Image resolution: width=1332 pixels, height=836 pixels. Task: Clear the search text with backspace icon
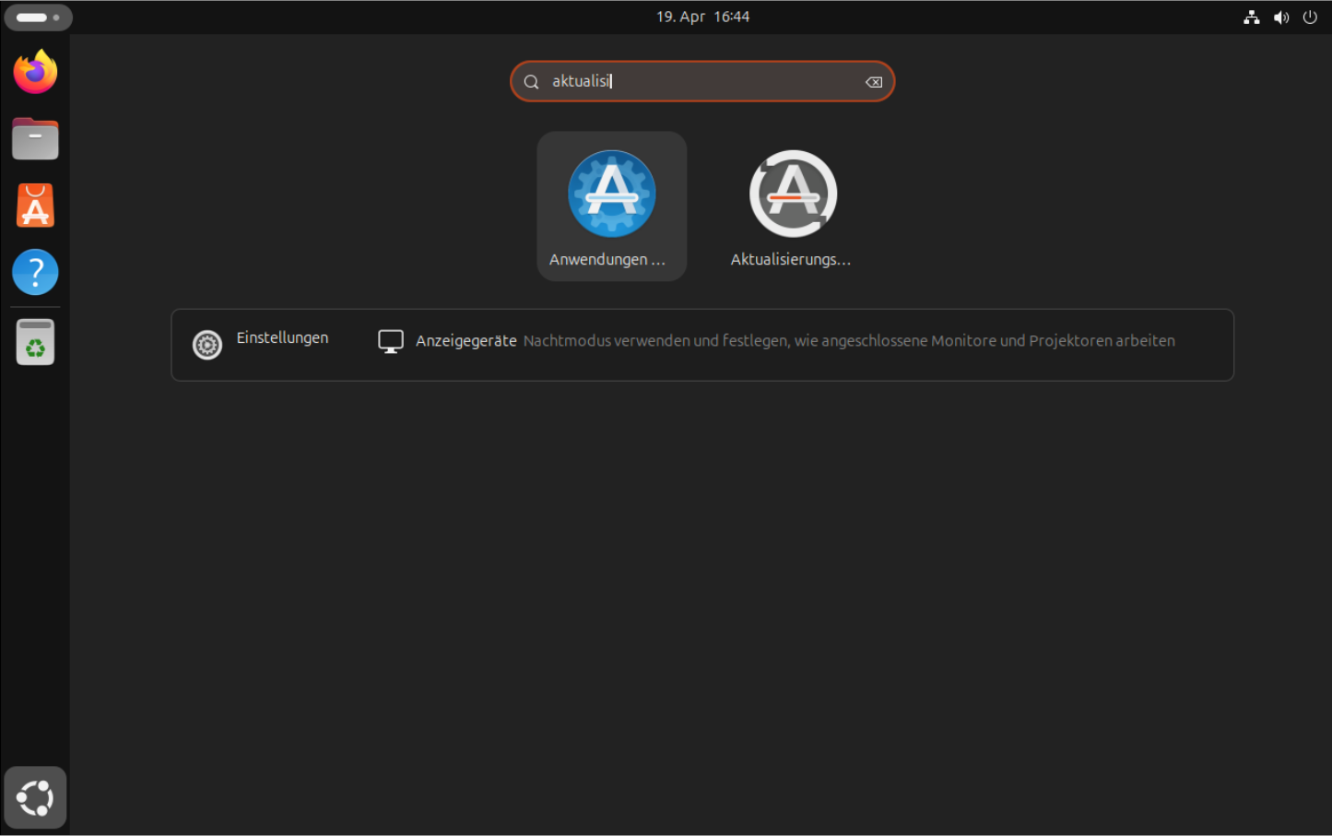(873, 82)
